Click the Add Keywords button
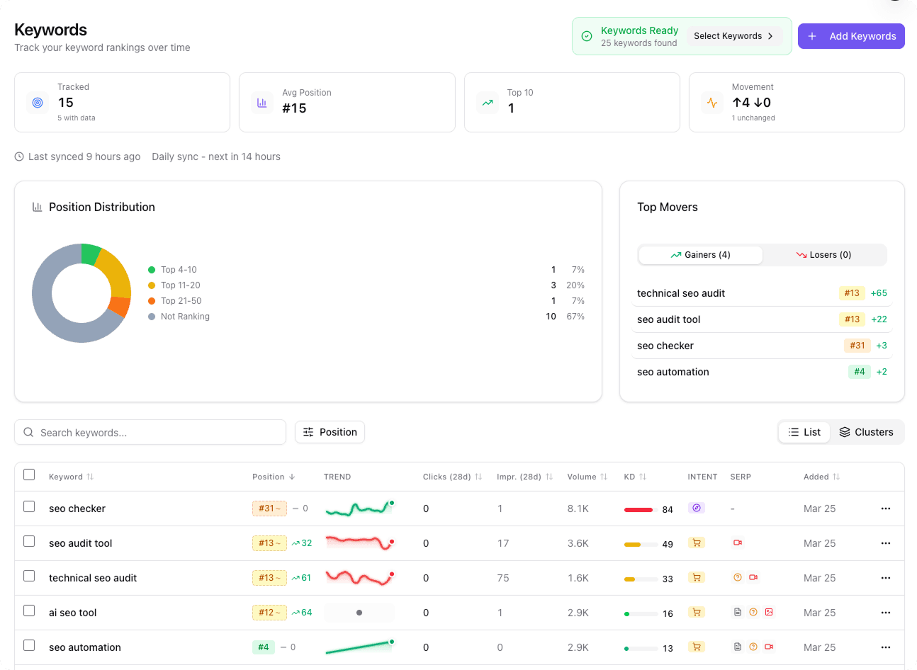This screenshot has width=917, height=670. coord(850,35)
